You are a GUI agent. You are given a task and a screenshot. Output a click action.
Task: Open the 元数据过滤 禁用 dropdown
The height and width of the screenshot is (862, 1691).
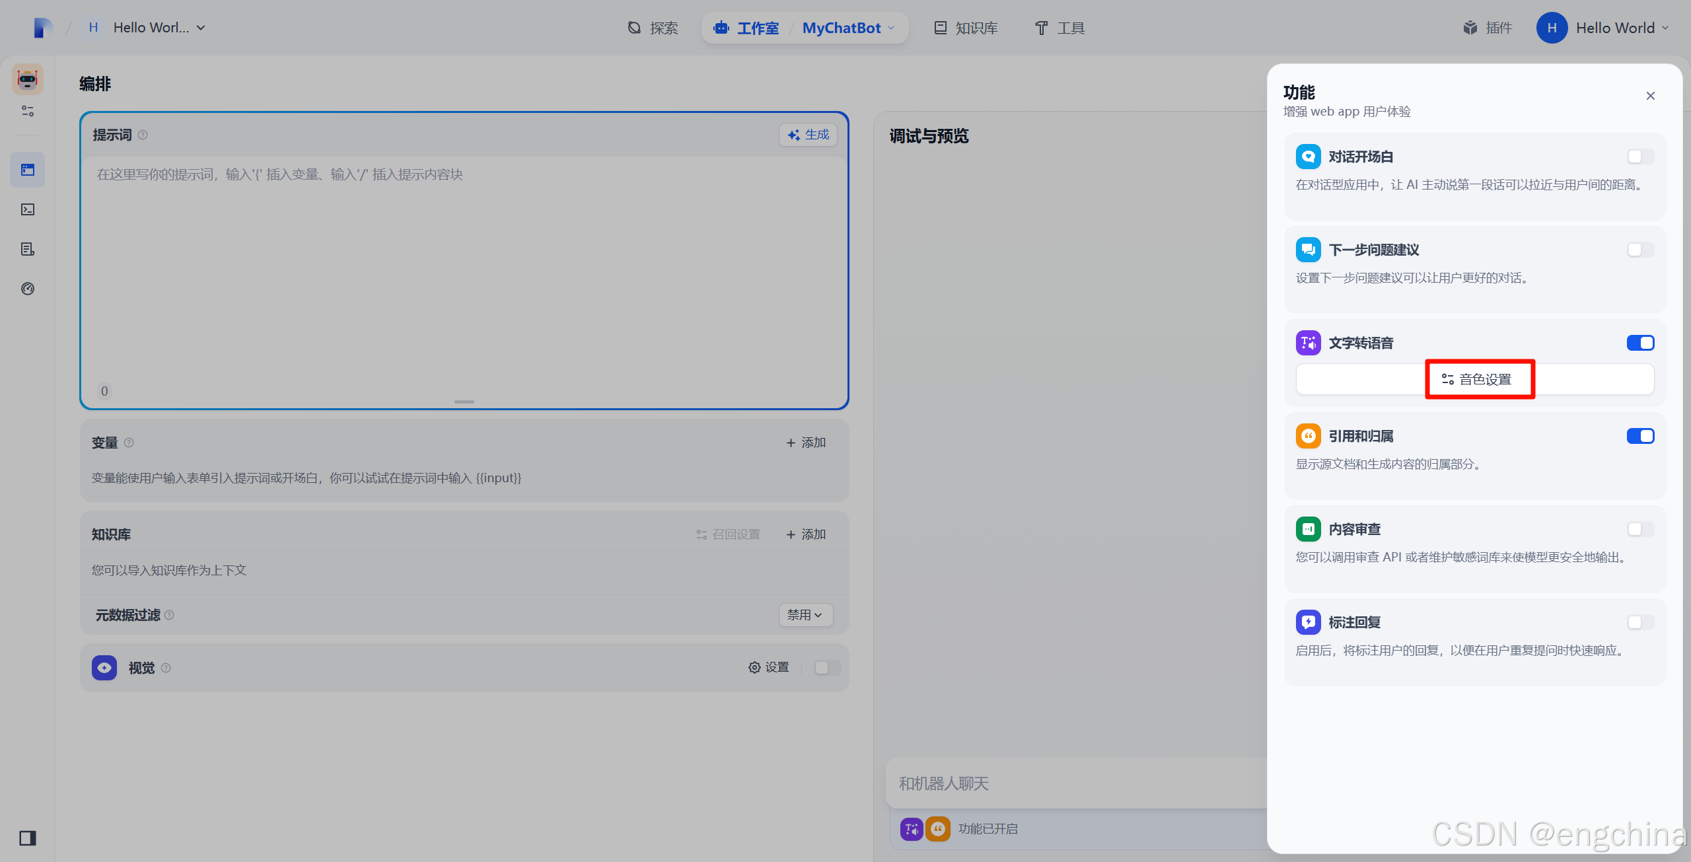(805, 615)
